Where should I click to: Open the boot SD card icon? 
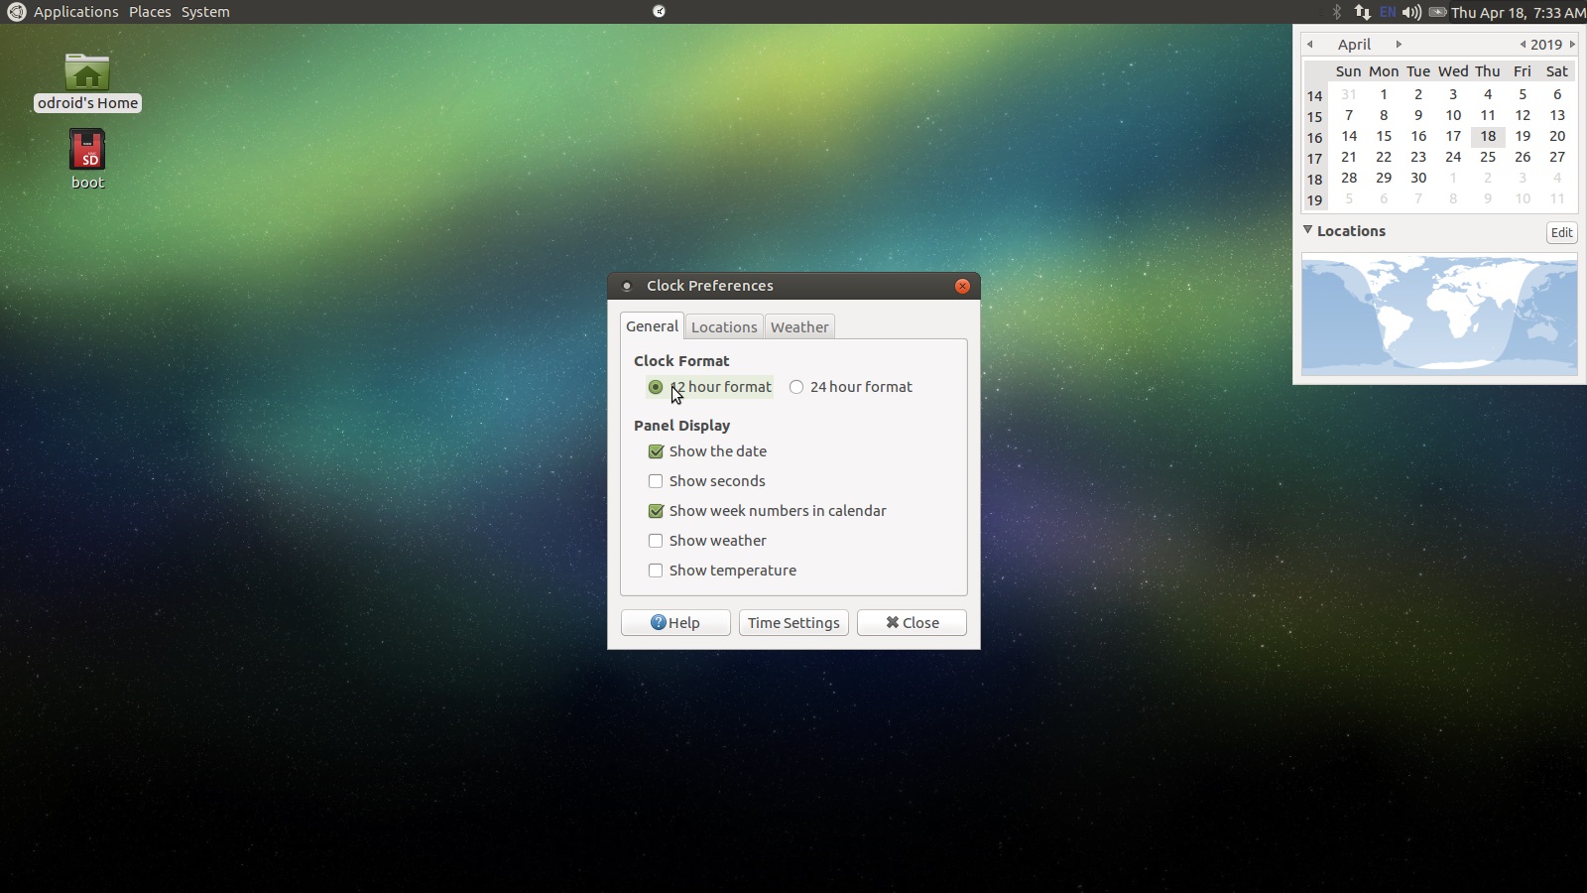tap(87, 151)
